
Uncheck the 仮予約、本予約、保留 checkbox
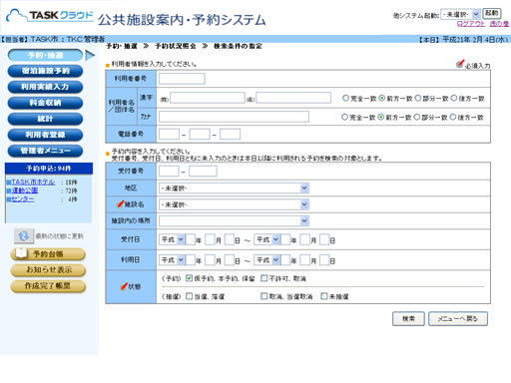pyautogui.click(x=189, y=278)
